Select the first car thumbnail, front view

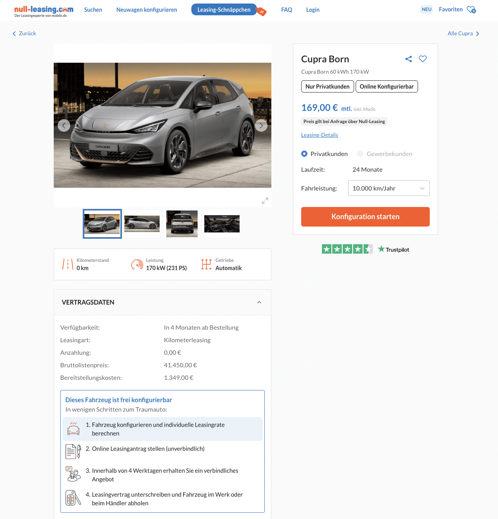[102, 224]
